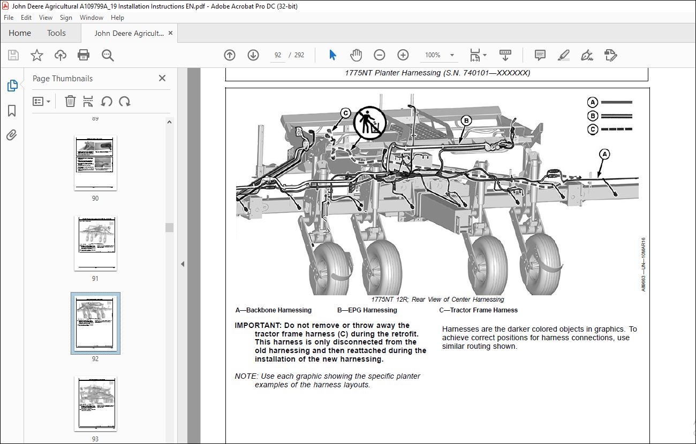Click the 'A—Backbone Harnessing' legend text
696x444 pixels.
(273, 310)
